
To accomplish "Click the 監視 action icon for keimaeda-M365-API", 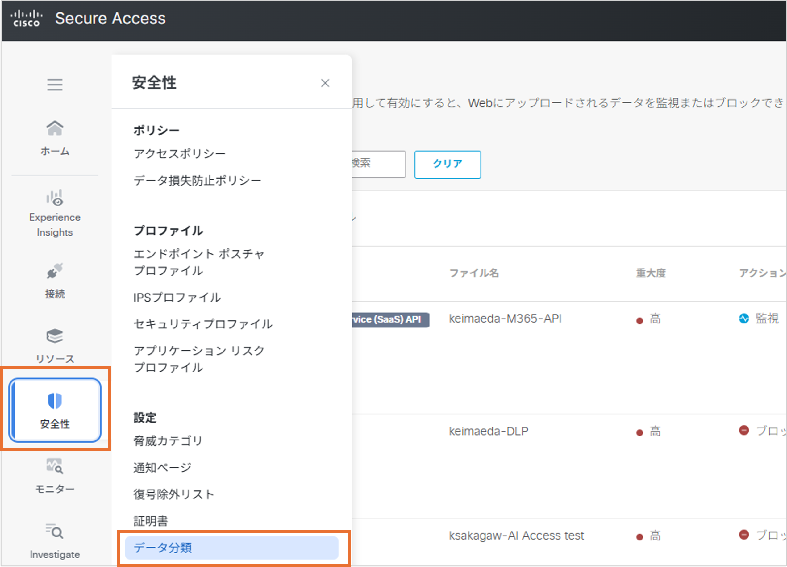I will point(744,319).
